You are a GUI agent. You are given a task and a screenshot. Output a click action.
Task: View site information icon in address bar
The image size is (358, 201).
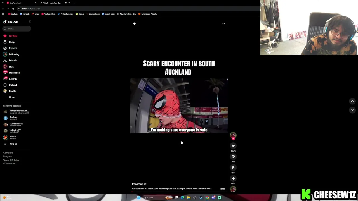coord(19,9)
